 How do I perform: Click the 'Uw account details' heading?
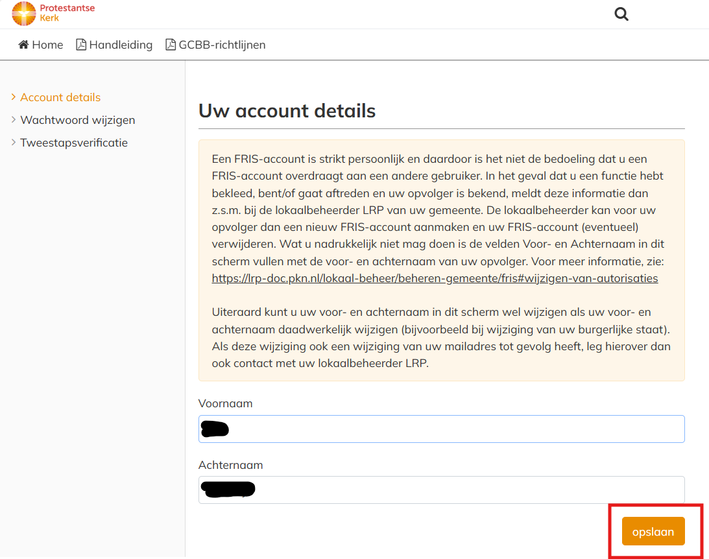287,111
